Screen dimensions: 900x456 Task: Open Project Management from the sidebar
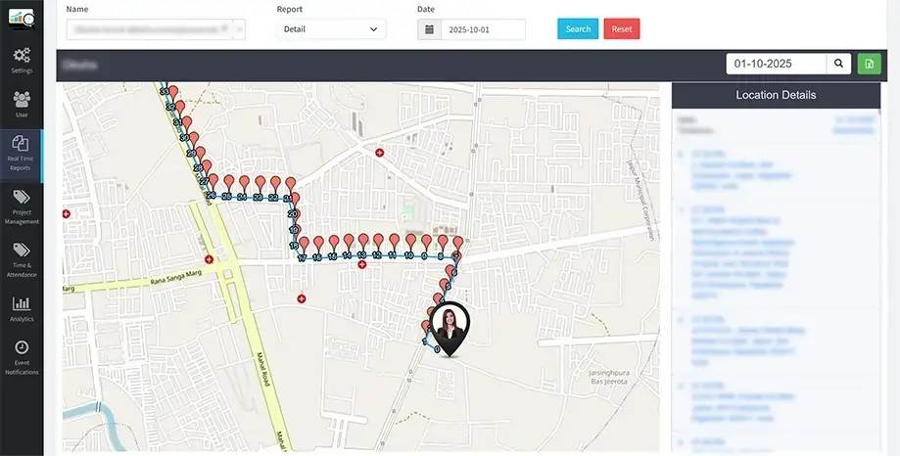point(22,206)
